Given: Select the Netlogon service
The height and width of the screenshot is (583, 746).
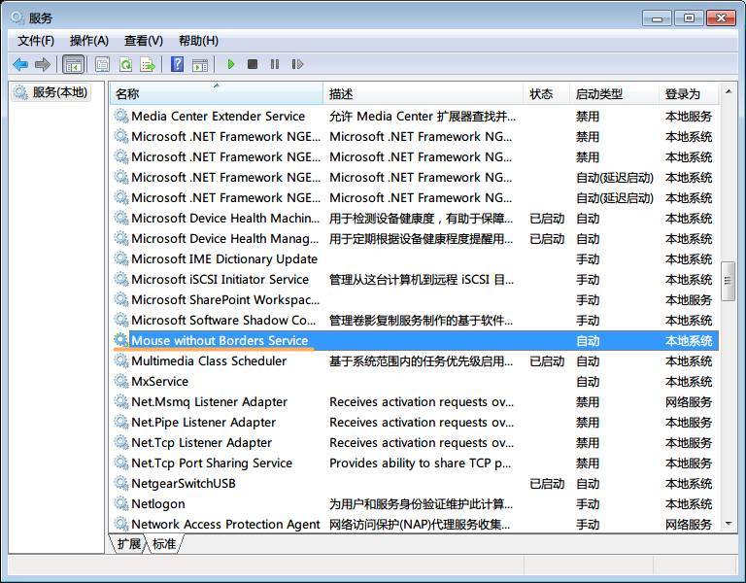Looking at the screenshot, I should [x=416, y=503].
